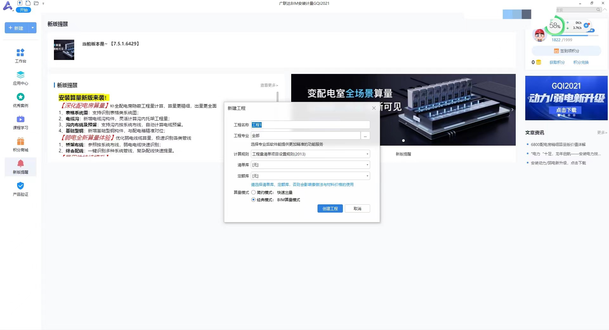Click 签到领积分 sign-in button
Viewport: 609px width, 330px height.
(x=566, y=51)
